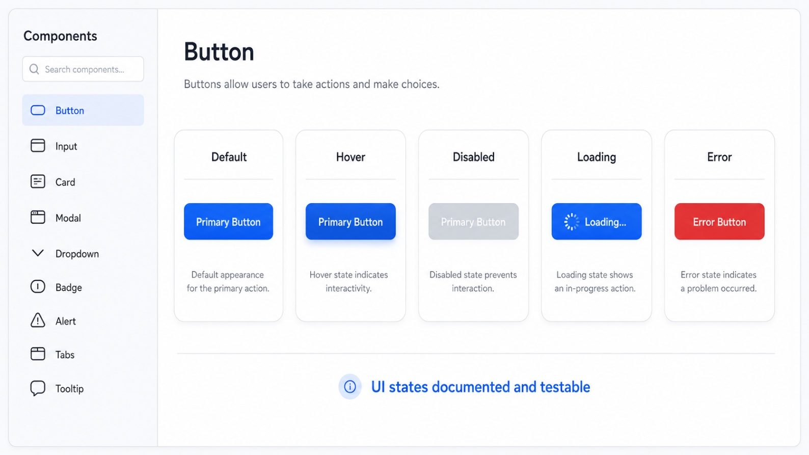Click the 'Buttons allow users to take actions' description
This screenshot has height=455, width=809.
click(311, 84)
